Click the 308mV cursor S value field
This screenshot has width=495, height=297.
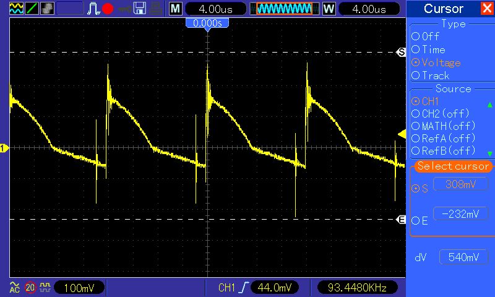[x=460, y=184]
